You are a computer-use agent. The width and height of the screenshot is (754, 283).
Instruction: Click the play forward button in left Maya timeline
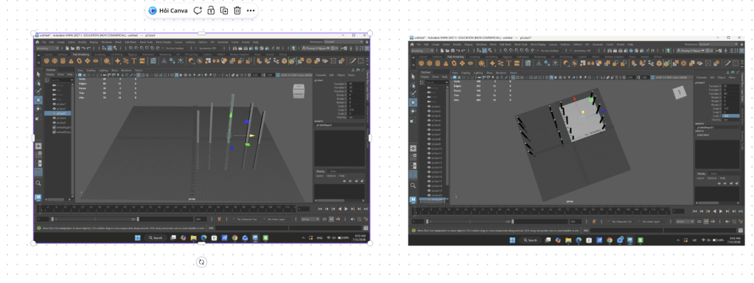click(x=346, y=209)
